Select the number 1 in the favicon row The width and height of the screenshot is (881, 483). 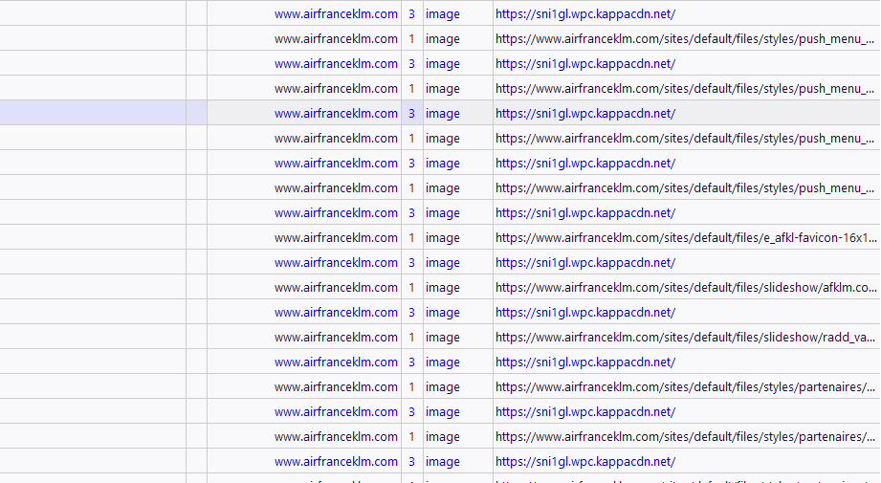[x=412, y=237]
